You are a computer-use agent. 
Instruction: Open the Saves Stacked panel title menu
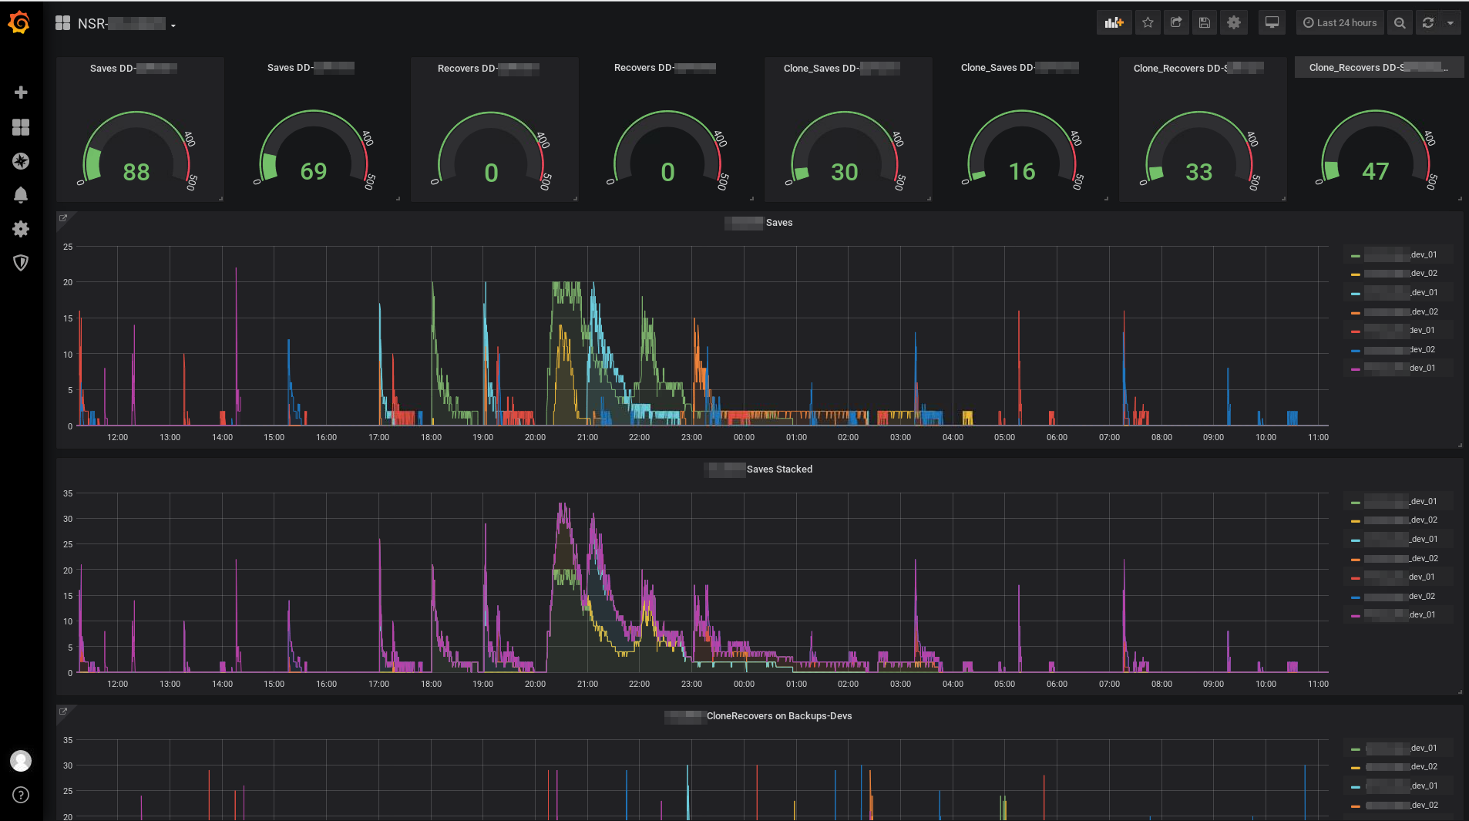[x=759, y=469]
